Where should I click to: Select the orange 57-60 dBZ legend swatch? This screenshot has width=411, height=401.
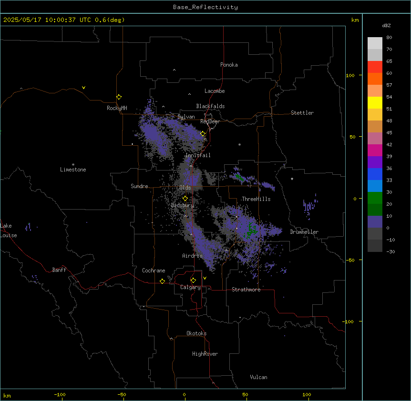[x=375, y=79]
